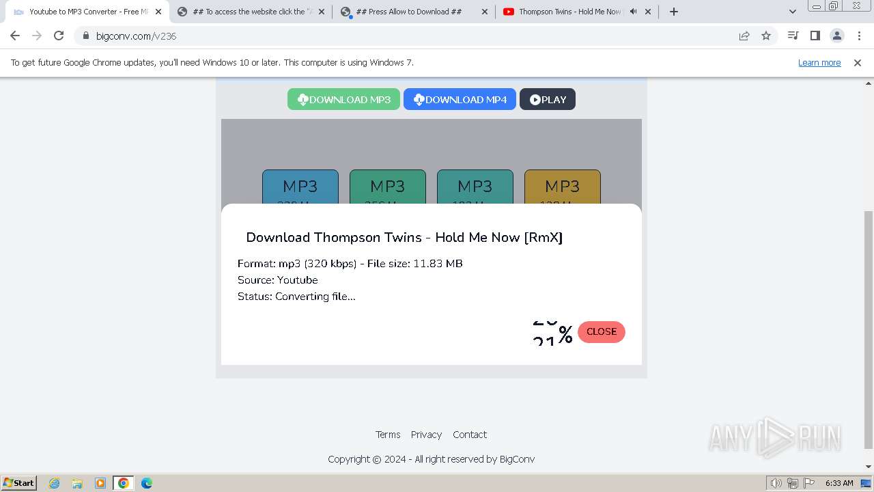Share this page via the share icon
The image size is (874, 492).
(x=744, y=36)
